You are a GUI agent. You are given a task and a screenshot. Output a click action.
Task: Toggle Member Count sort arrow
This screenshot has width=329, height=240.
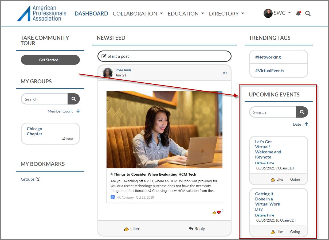click(x=78, y=111)
